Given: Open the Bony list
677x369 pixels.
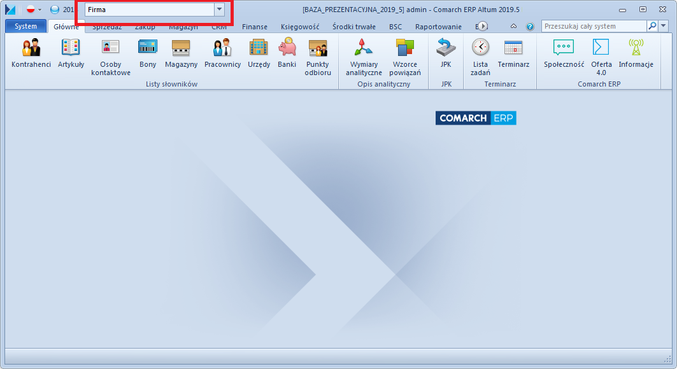Looking at the screenshot, I should point(148,53).
